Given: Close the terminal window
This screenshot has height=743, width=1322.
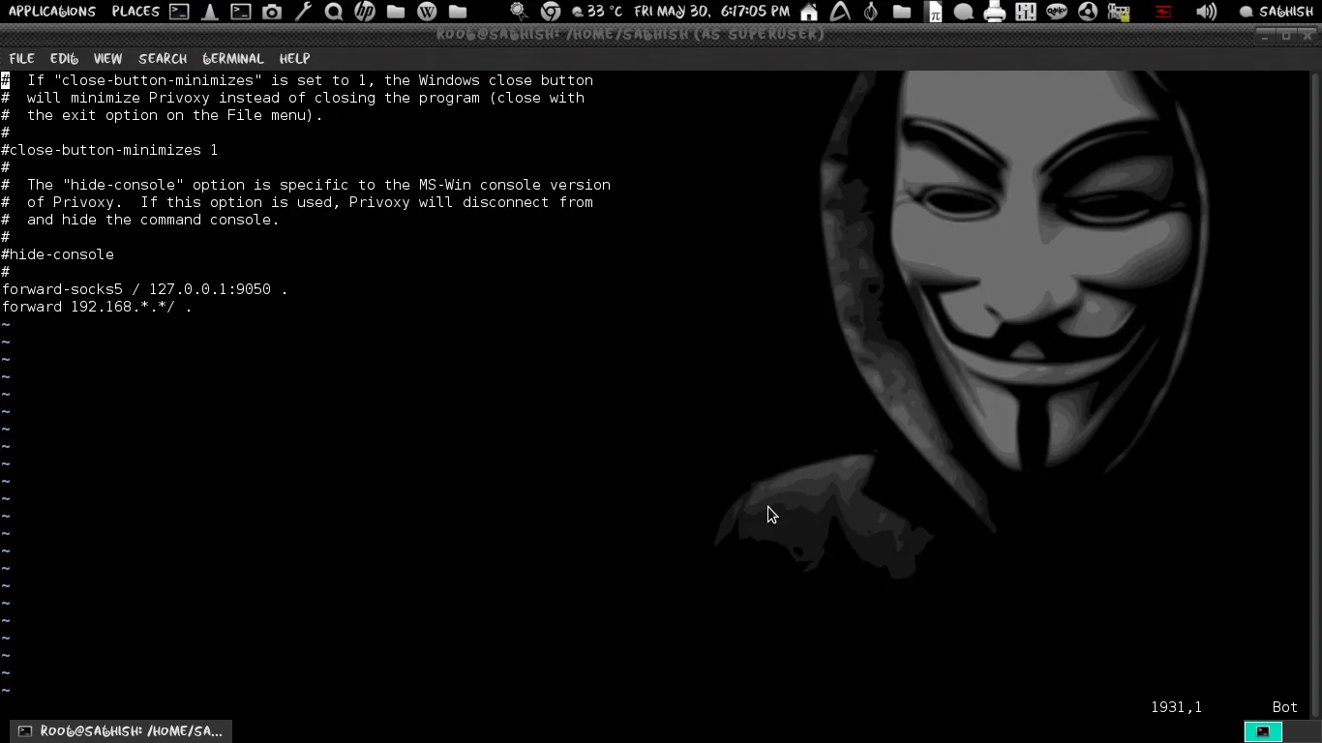Looking at the screenshot, I should pos(1307,35).
